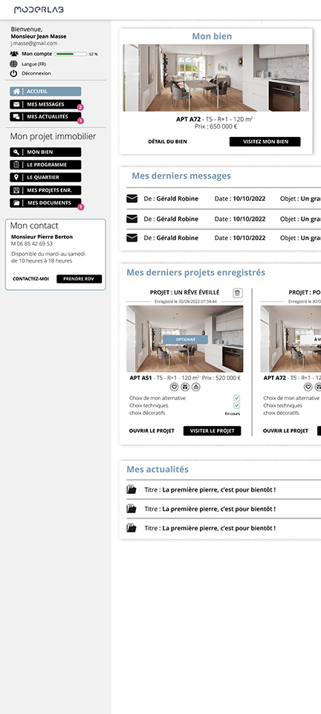Click Contactez-moi in Mon contact
The image size is (321, 714).
[31, 279]
